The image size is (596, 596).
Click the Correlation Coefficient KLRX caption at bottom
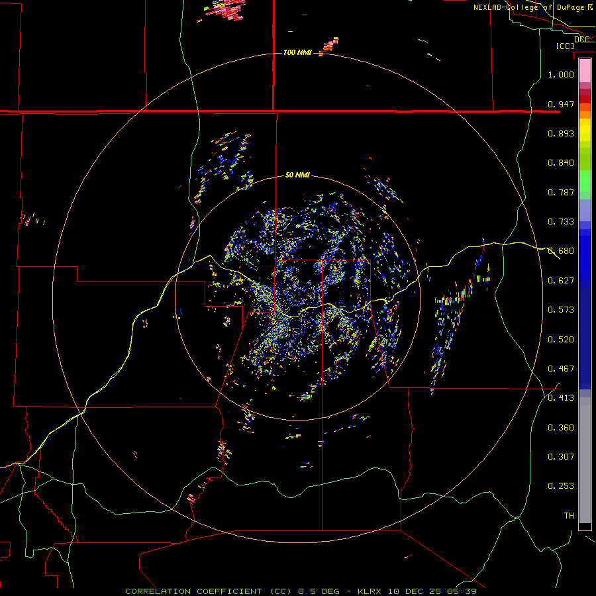click(301, 591)
